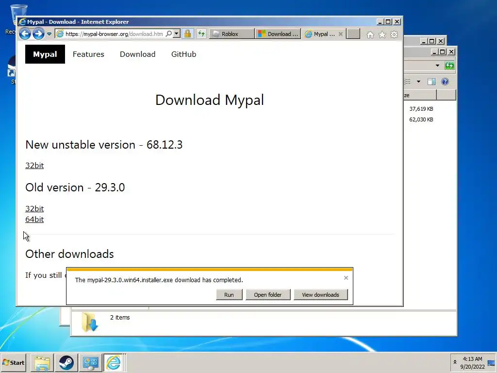Click Internet Explorer taskbar icon
This screenshot has height=373, width=497.
point(114,363)
